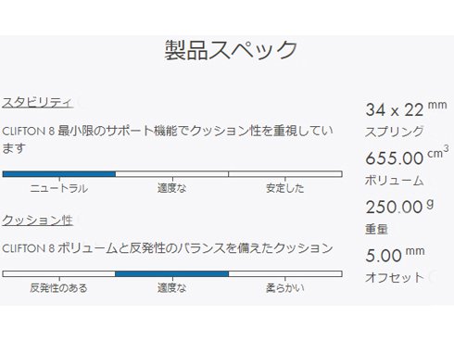Click the 製品スペック heading

(x=231, y=50)
